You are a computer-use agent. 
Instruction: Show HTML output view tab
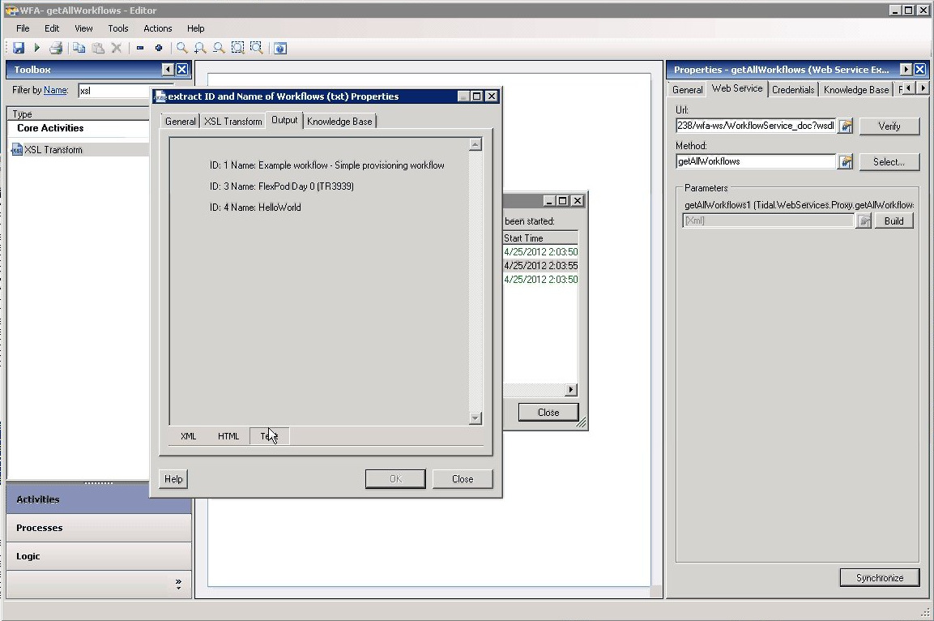click(228, 436)
